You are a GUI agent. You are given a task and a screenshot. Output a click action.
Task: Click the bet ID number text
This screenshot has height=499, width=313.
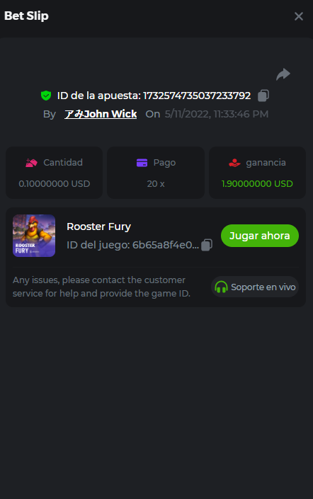197,96
